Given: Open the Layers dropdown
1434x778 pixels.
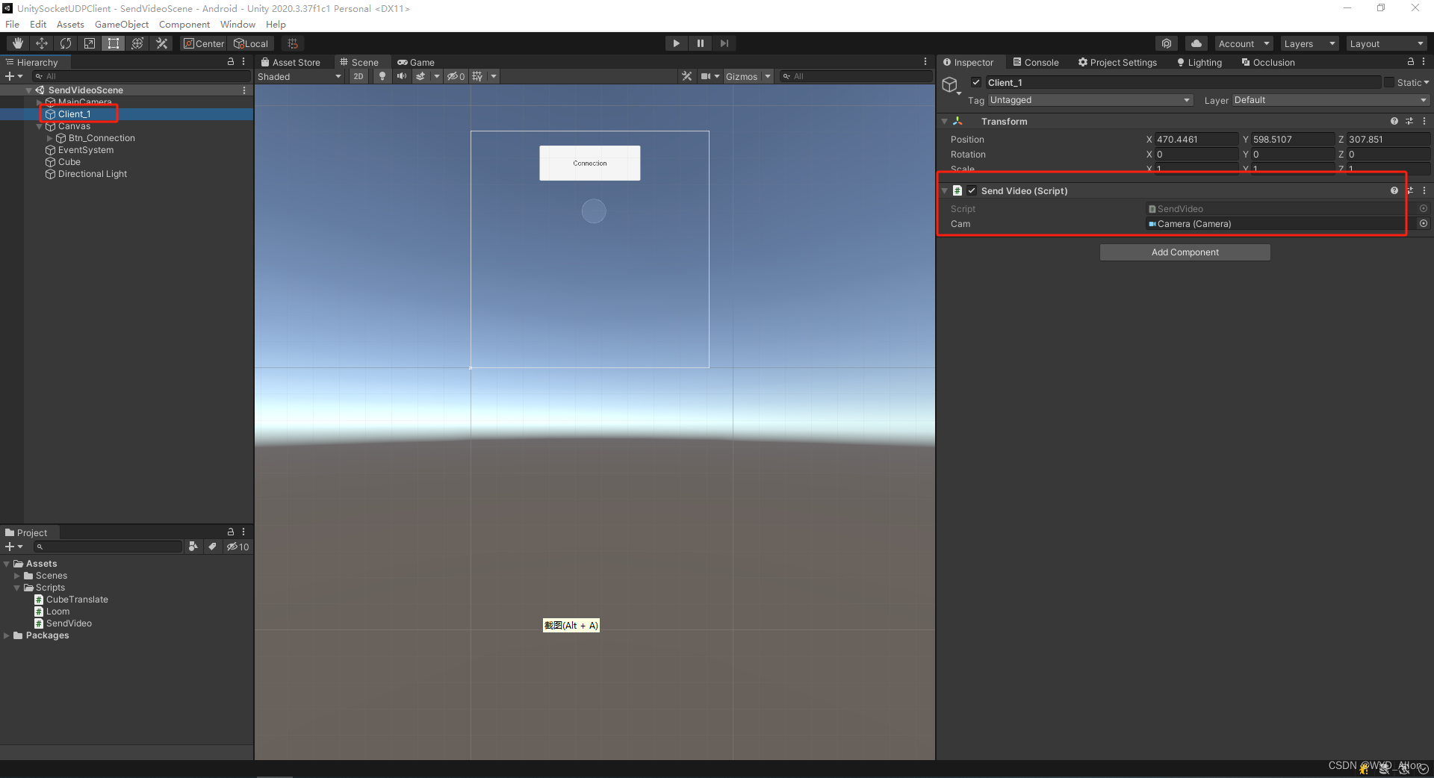Looking at the screenshot, I should (x=1308, y=43).
